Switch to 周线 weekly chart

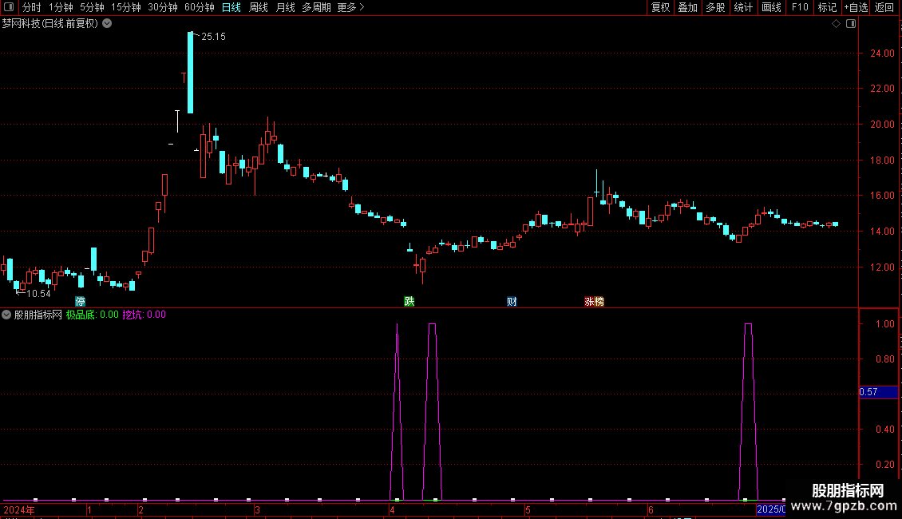tap(259, 7)
